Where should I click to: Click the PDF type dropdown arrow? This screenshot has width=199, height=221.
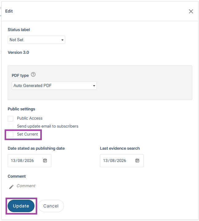pyautogui.click(x=94, y=86)
